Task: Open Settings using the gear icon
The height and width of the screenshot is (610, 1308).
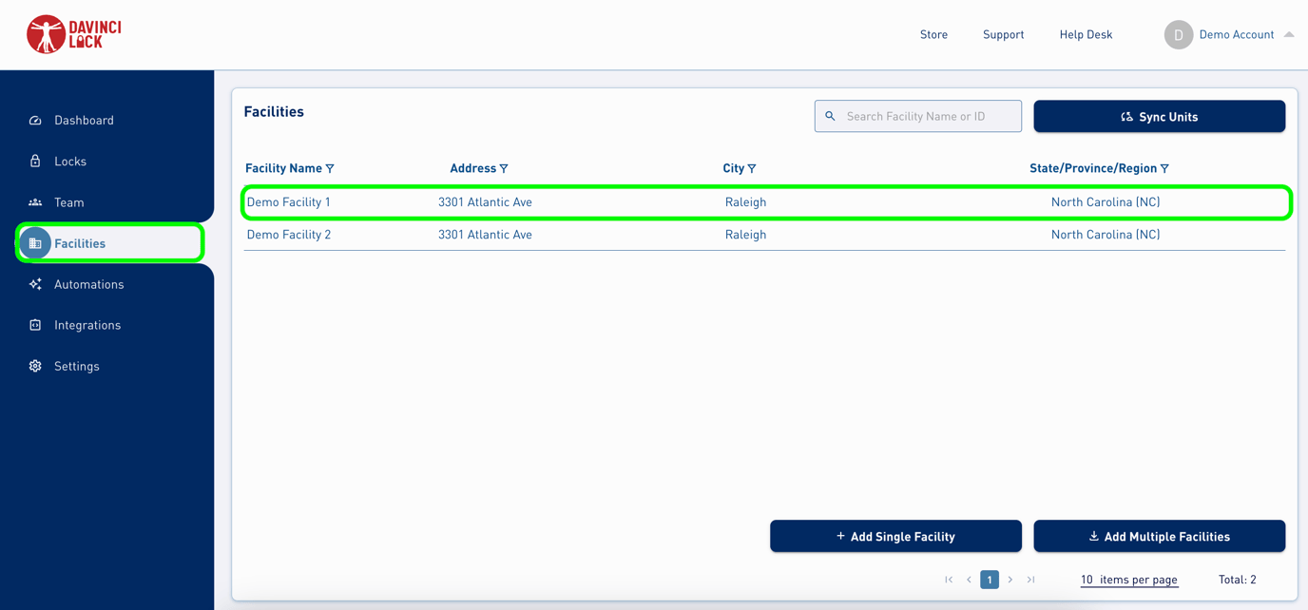Action: point(35,365)
